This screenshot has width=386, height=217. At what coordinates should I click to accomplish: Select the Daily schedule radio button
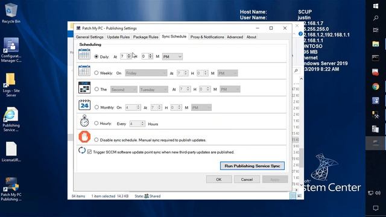[96, 57]
